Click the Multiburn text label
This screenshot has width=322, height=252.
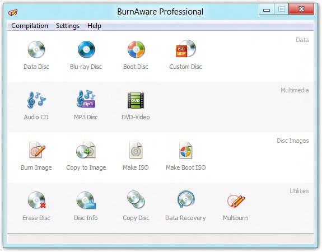235,218
